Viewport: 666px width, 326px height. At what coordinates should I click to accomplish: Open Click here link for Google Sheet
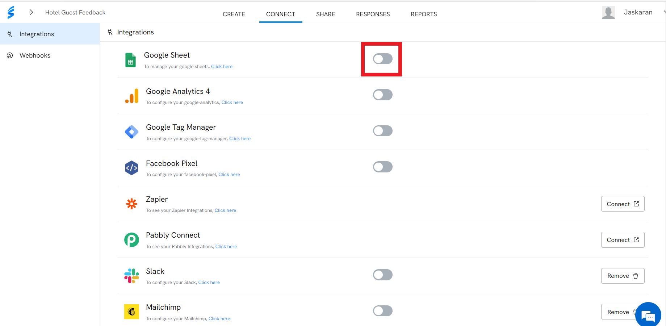pyautogui.click(x=222, y=67)
